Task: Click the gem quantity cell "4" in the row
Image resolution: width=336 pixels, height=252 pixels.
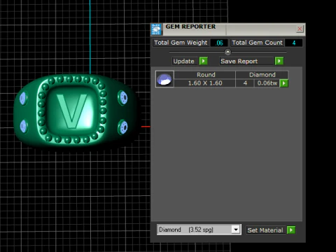Action: tap(245, 83)
